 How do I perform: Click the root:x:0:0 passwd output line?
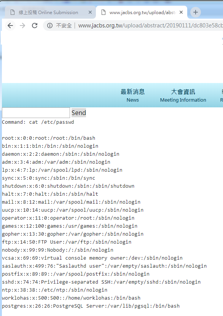(x=49, y=138)
